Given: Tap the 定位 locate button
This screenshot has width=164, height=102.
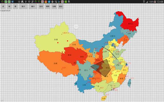Looking at the screenshot, I should tap(41, 6).
